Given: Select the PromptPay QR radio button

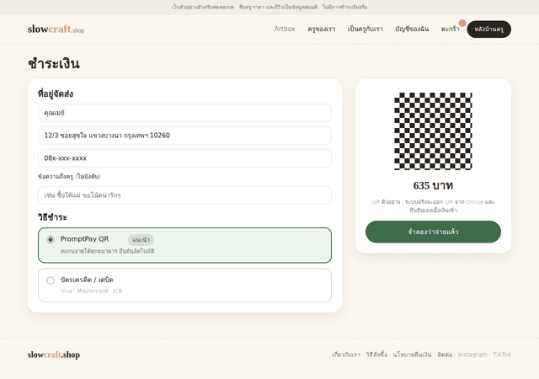Looking at the screenshot, I should click(51, 239).
